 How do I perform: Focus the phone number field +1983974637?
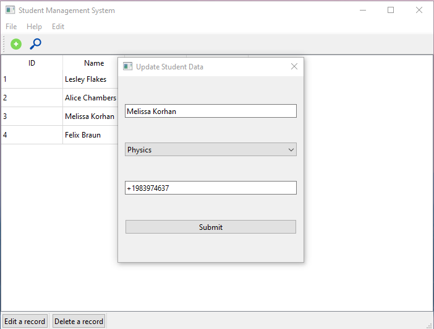[211, 188]
